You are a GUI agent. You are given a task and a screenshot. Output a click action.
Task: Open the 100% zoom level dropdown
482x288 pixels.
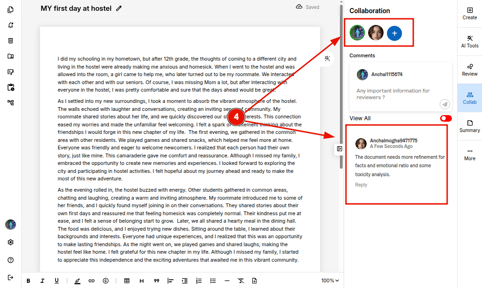(330, 280)
